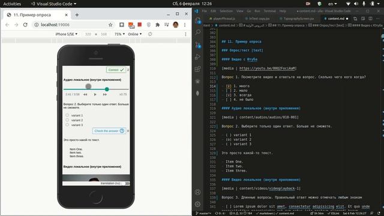The image size is (384, 216).
Task: Click open changes icon in editor toolbar
Action: pyautogui.click(x=355, y=19)
